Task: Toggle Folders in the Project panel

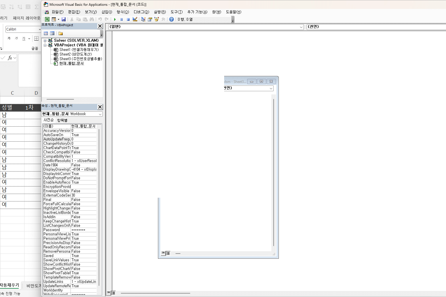Action: 60,33
